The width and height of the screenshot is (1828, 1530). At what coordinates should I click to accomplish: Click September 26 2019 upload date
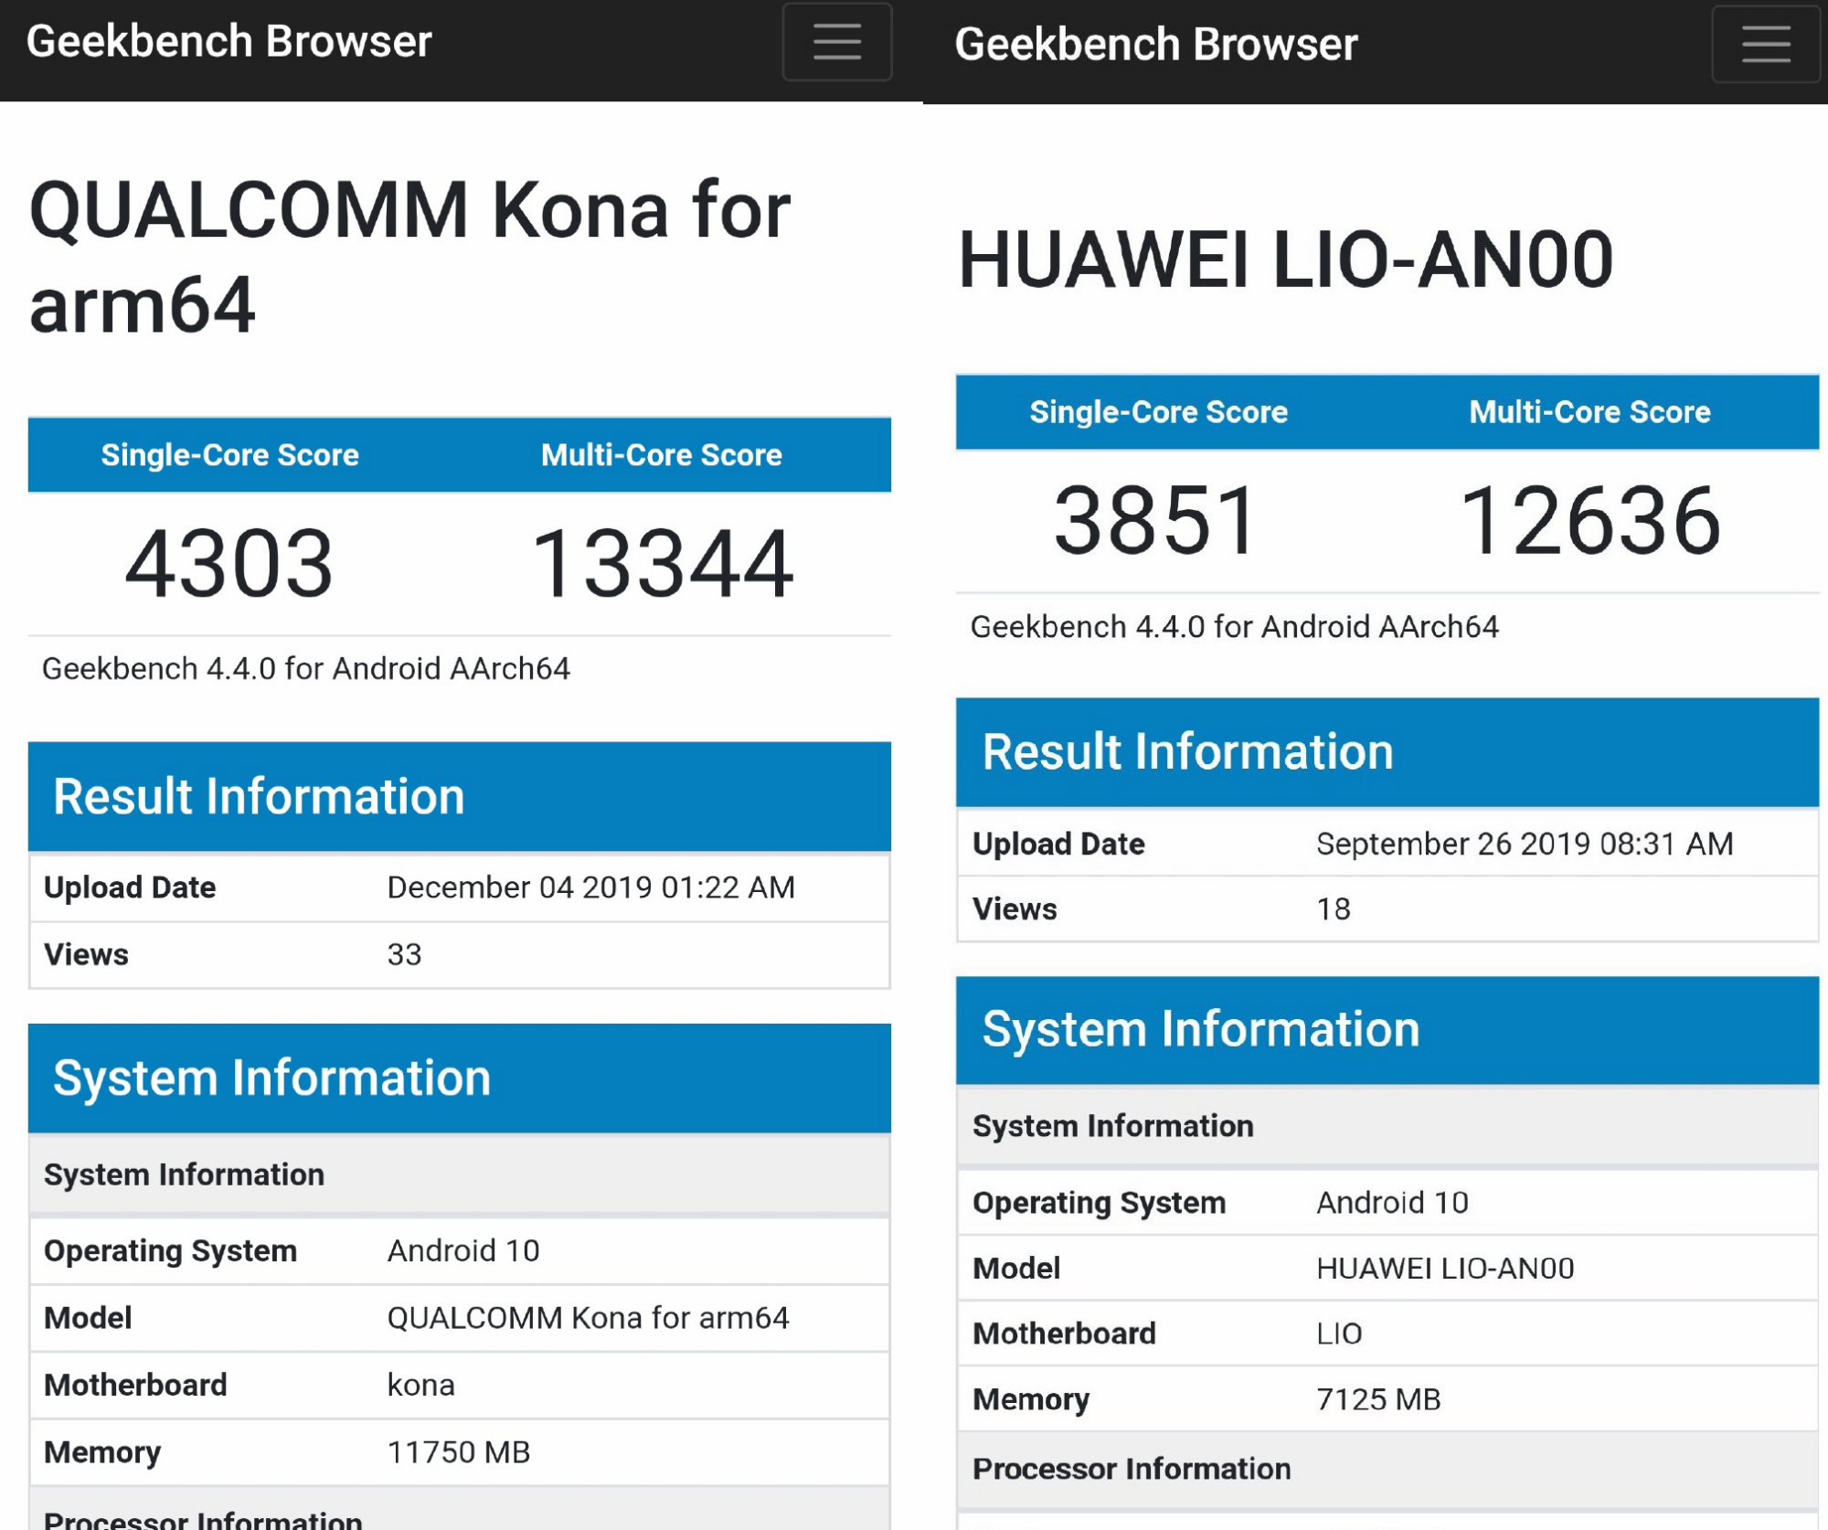coord(1524,844)
